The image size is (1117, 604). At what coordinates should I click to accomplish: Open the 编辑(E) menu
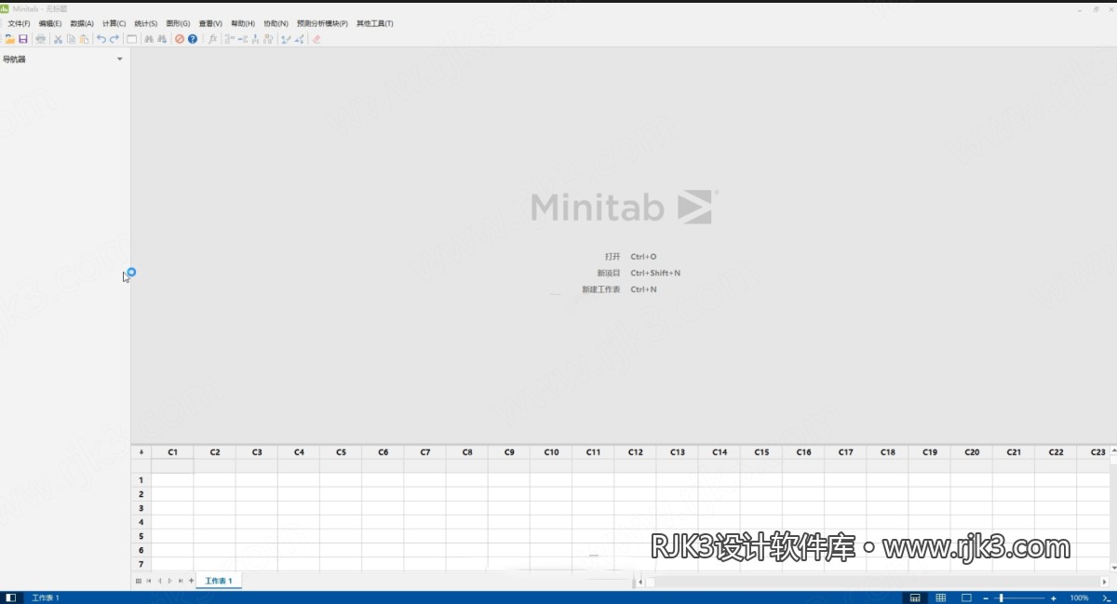pos(50,23)
